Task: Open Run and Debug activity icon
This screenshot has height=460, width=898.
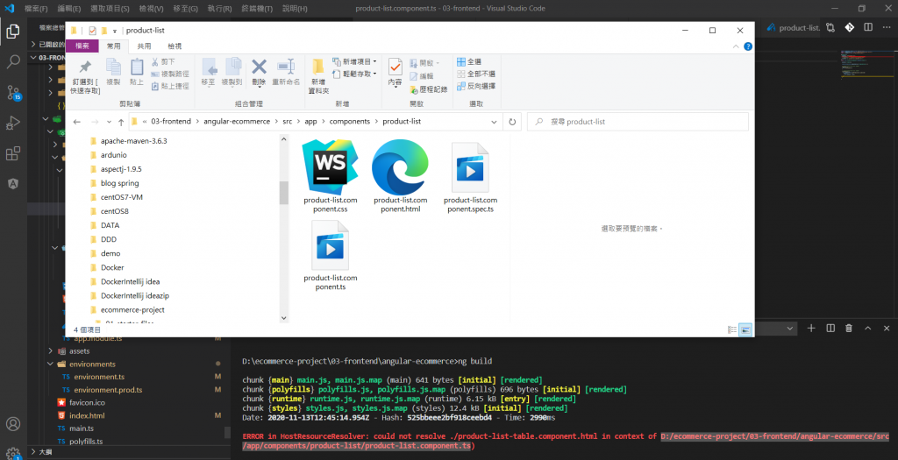Action: pyautogui.click(x=12, y=123)
